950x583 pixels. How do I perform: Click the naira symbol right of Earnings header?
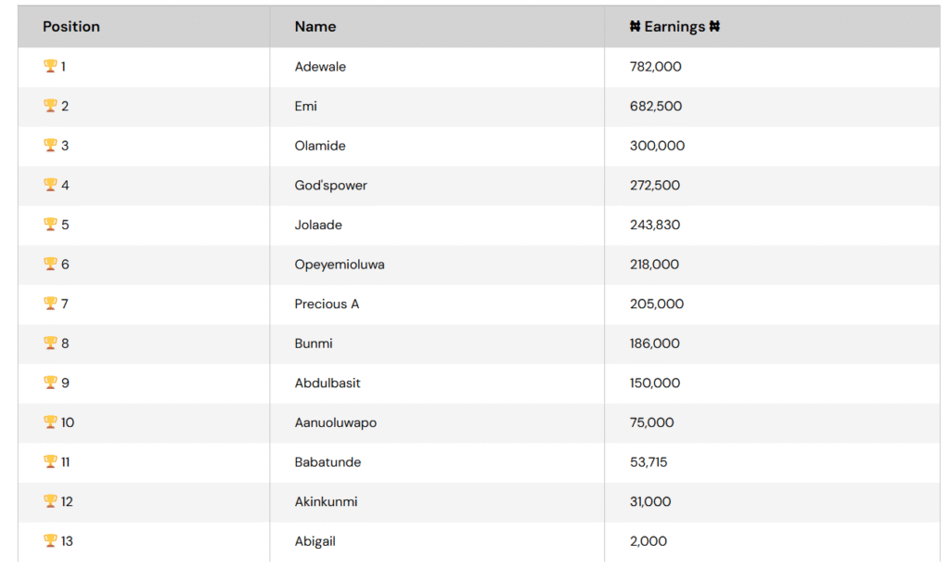pos(714,26)
